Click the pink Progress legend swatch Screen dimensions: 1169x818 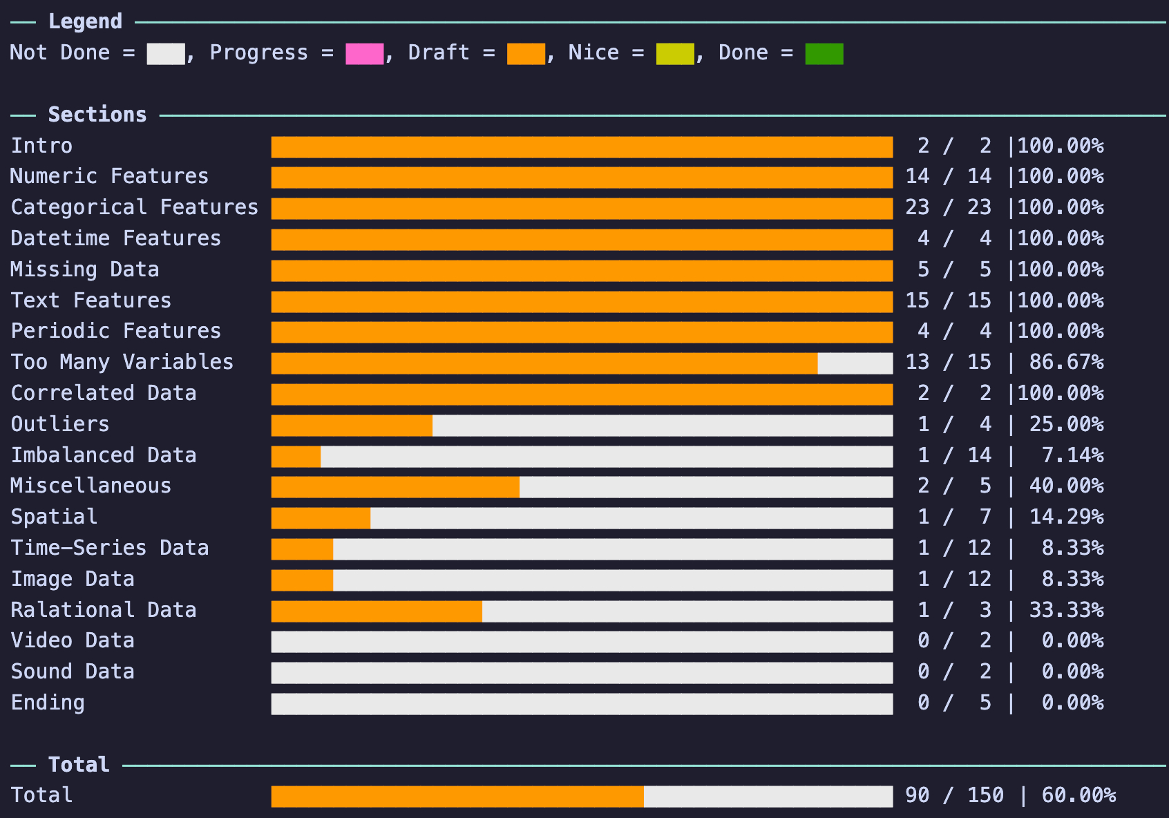coord(364,54)
